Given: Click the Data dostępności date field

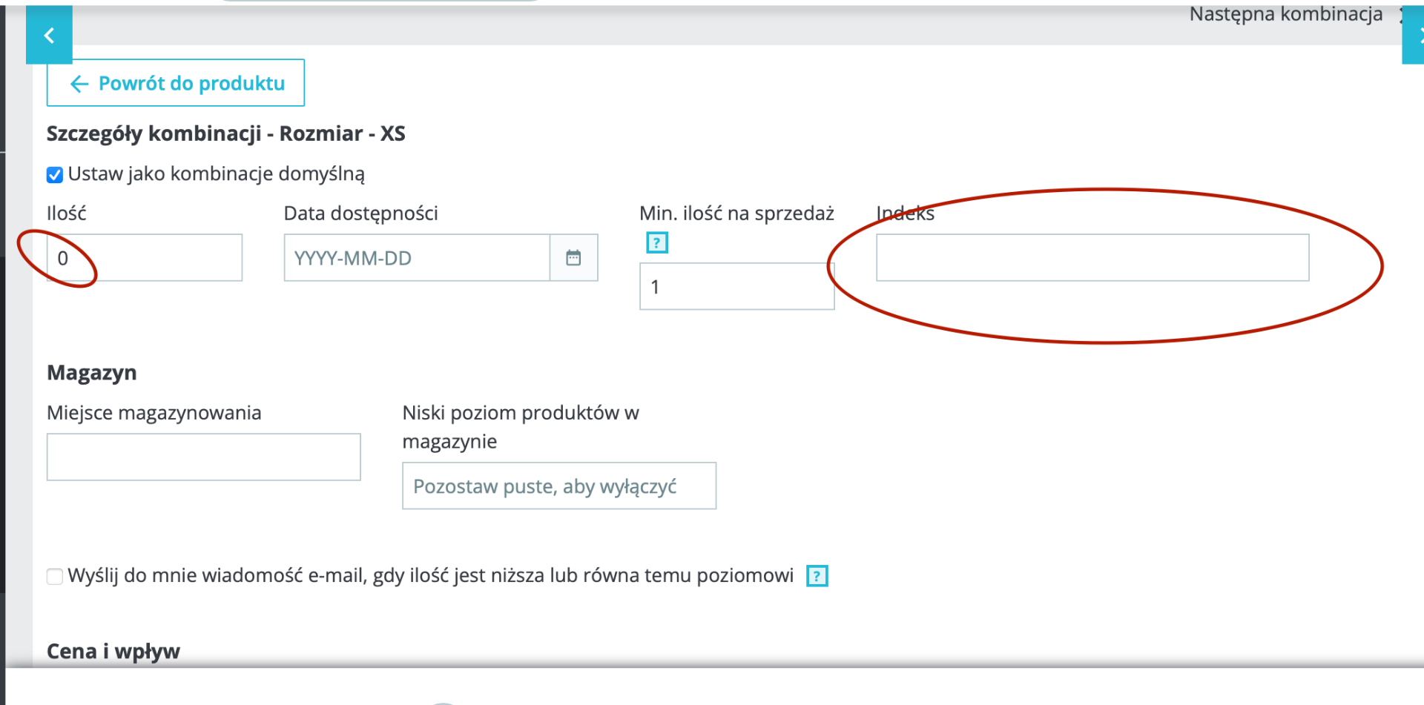Looking at the screenshot, I should tap(417, 258).
